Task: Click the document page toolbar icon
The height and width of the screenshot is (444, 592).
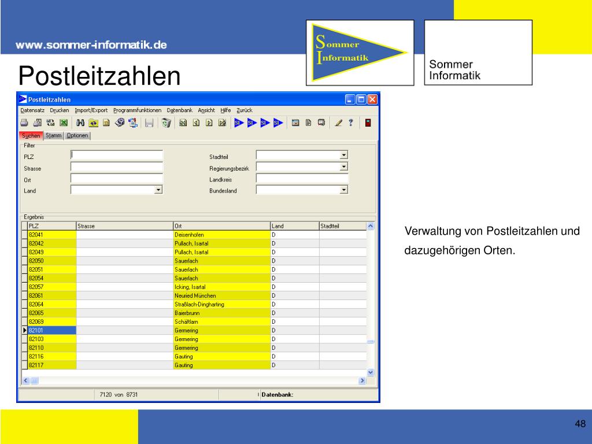Action: click(309, 123)
